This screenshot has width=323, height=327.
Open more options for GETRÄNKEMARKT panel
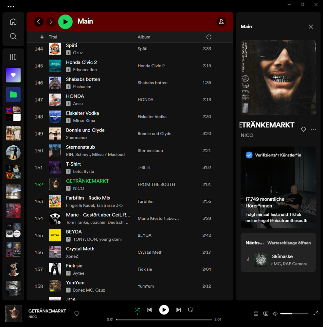pyautogui.click(x=313, y=130)
